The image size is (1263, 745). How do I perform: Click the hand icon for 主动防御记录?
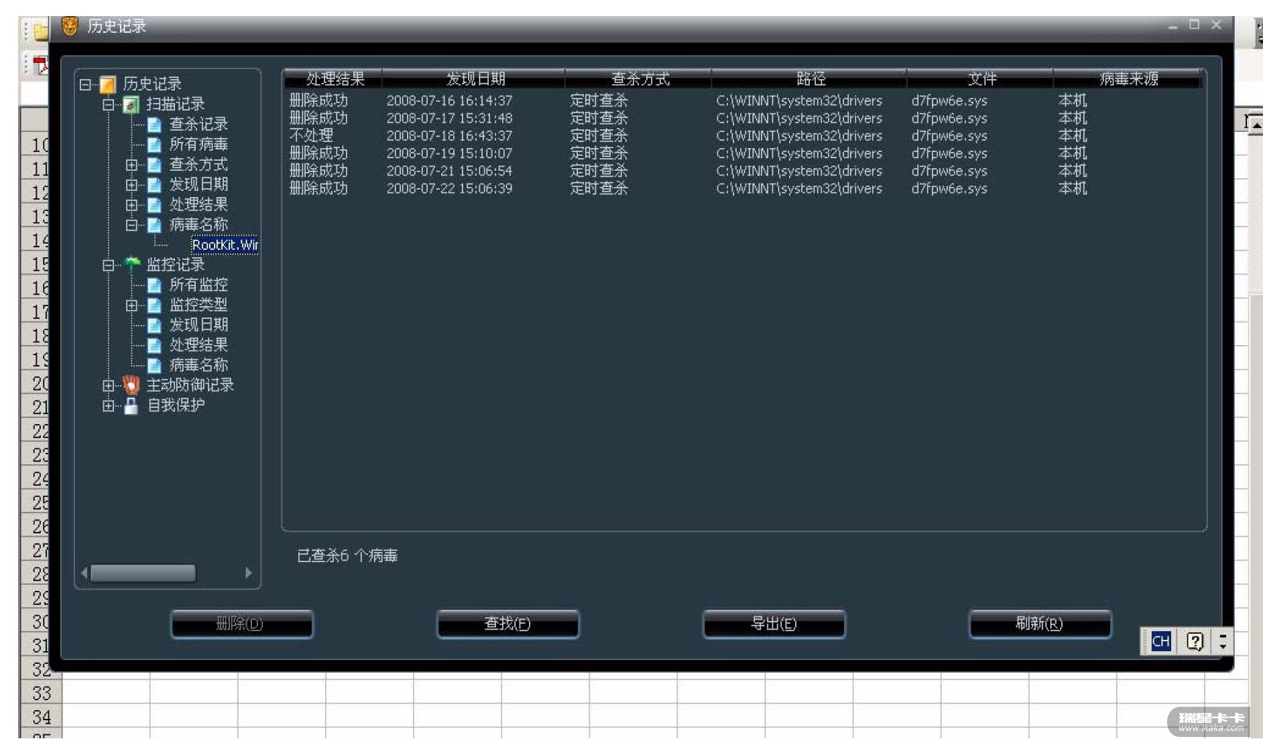[x=131, y=385]
